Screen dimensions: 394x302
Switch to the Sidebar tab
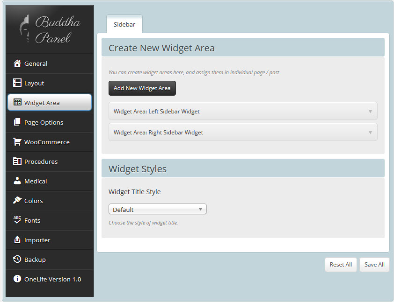(x=124, y=25)
